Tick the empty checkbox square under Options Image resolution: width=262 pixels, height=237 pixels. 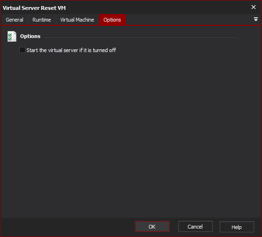click(x=22, y=50)
